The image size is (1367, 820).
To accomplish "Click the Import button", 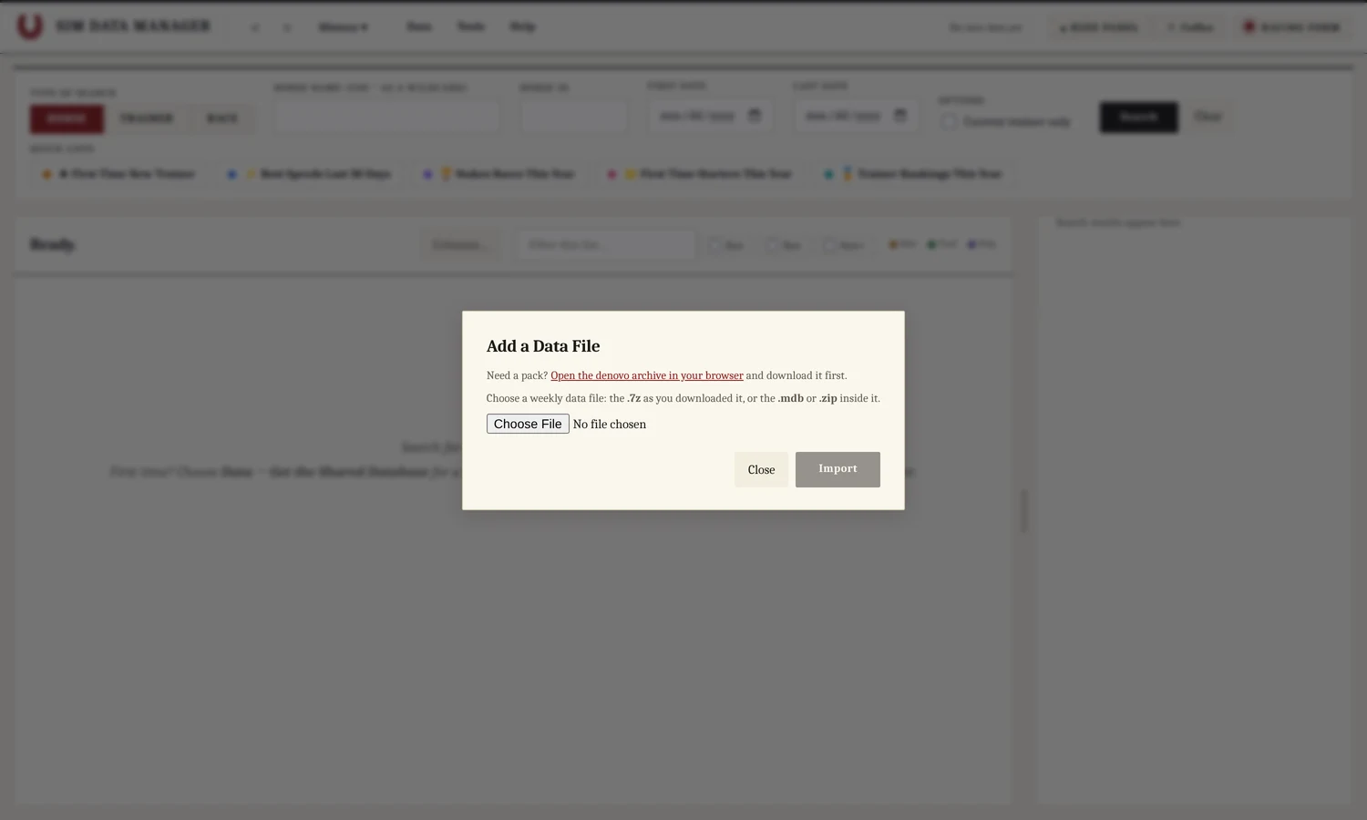I will click(838, 469).
